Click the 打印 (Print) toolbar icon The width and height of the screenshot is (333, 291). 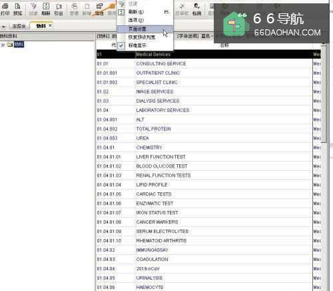[5, 9]
